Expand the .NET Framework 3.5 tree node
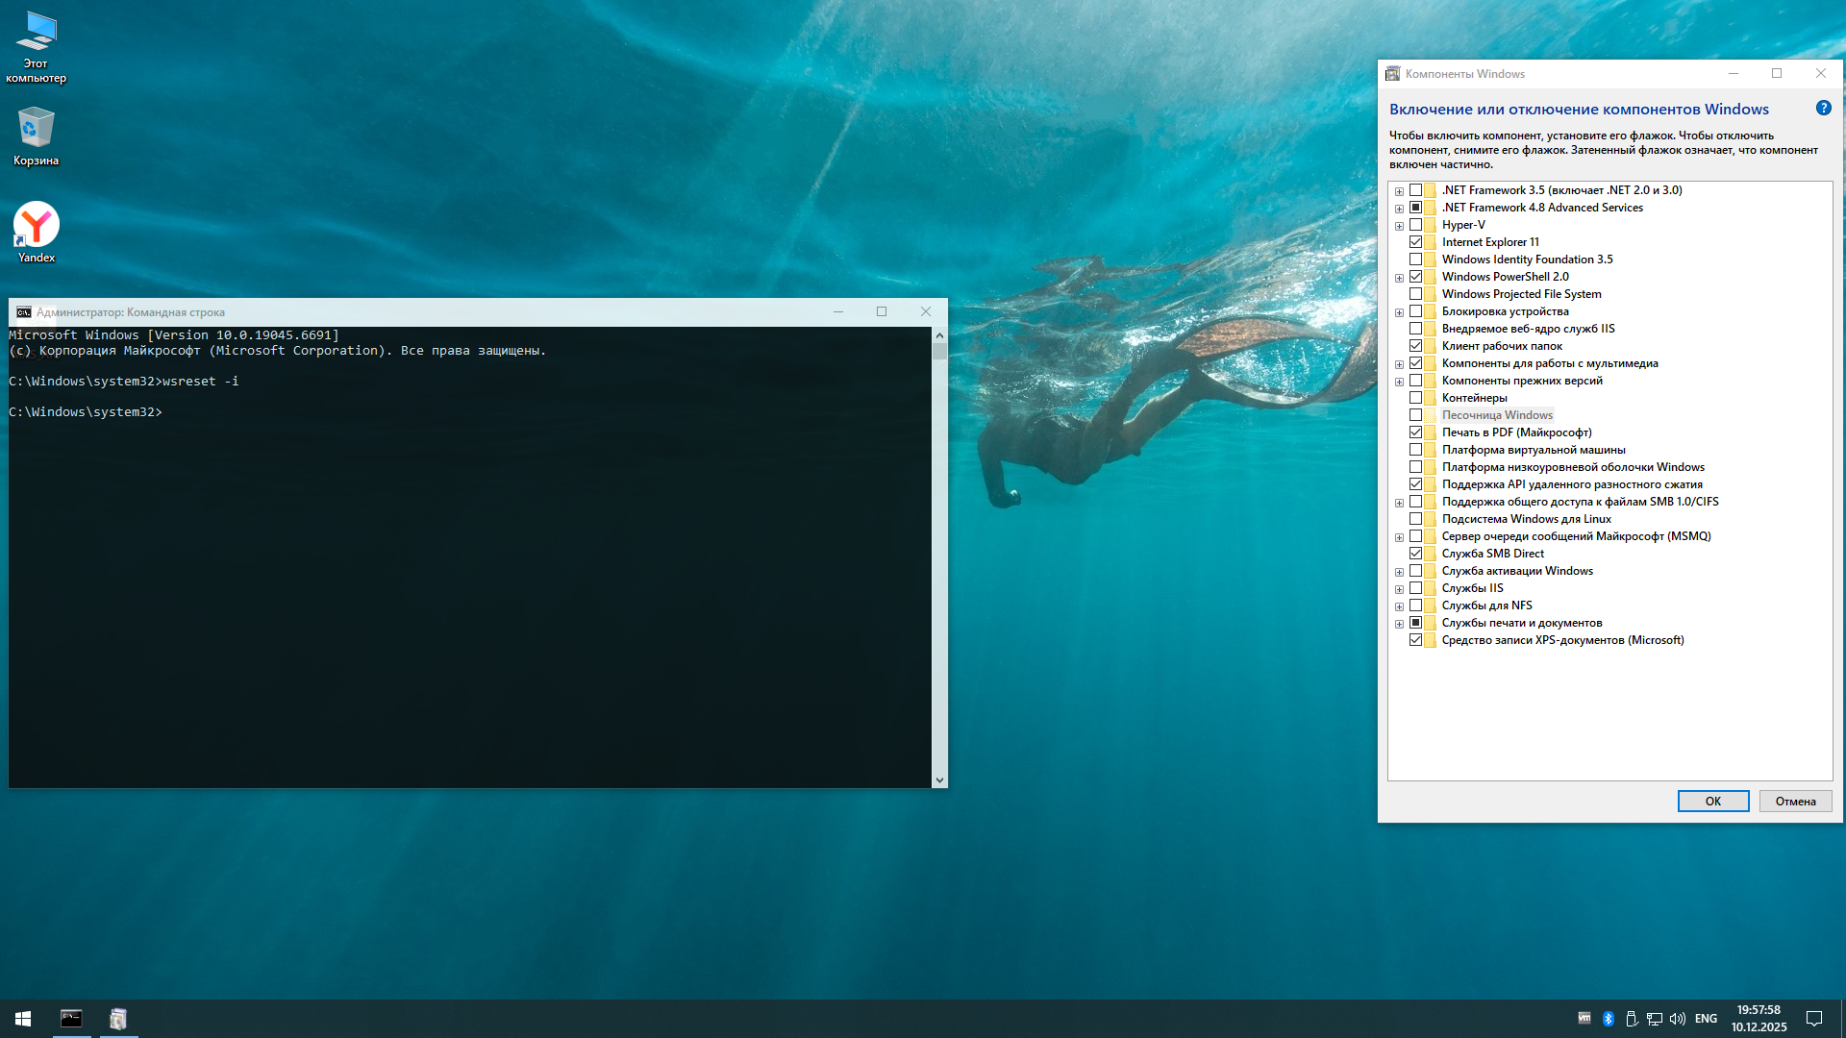This screenshot has height=1038, width=1846. point(1399,191)
